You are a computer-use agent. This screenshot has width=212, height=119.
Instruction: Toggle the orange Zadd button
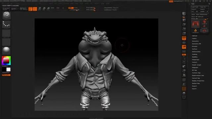[x=71, y=8]
